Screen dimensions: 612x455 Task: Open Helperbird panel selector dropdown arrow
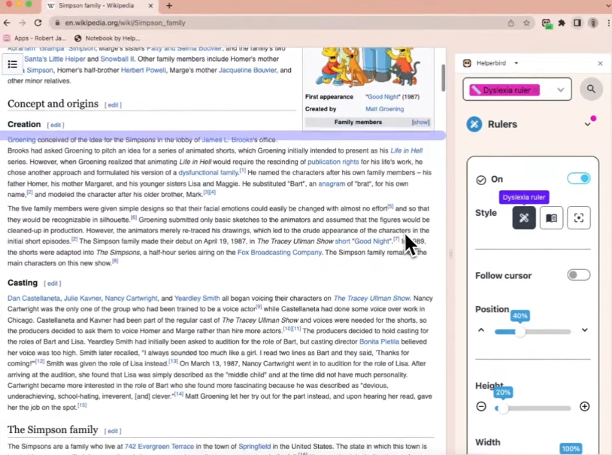point(516,63)
